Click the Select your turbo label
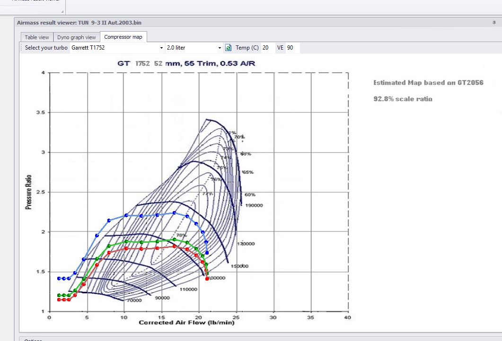Viewport: 502px width, 341px height. pos(46,48)
